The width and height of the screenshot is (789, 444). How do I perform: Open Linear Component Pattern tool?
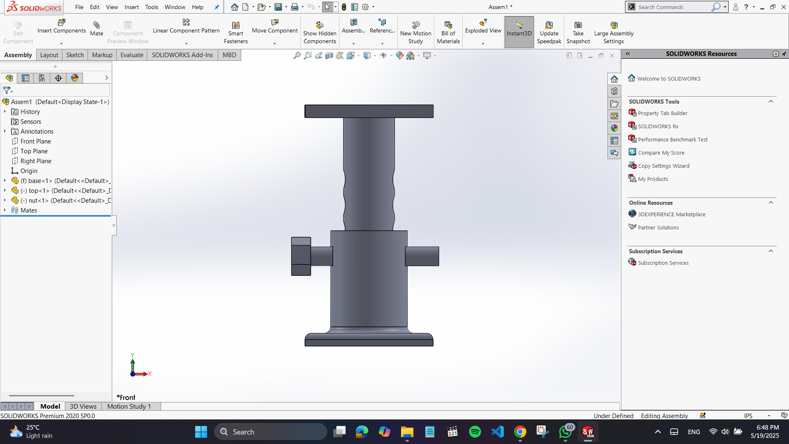[x=186, y=26]
